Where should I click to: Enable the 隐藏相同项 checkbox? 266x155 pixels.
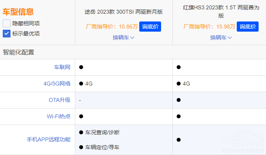point(7,23)
